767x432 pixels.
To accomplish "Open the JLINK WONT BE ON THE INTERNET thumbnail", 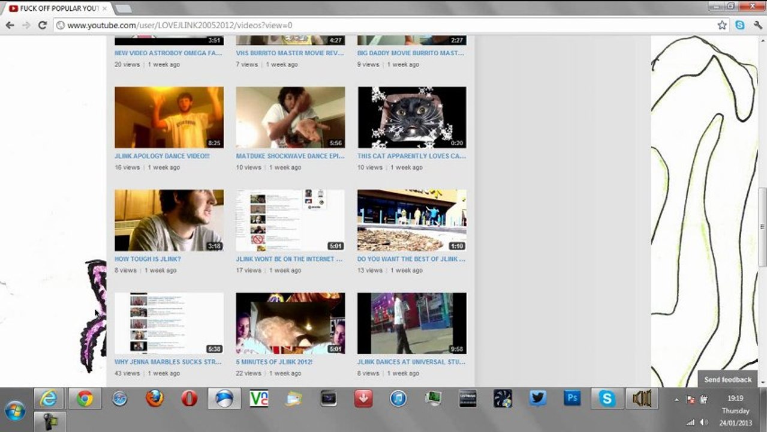I will click(x=290, y=220).
